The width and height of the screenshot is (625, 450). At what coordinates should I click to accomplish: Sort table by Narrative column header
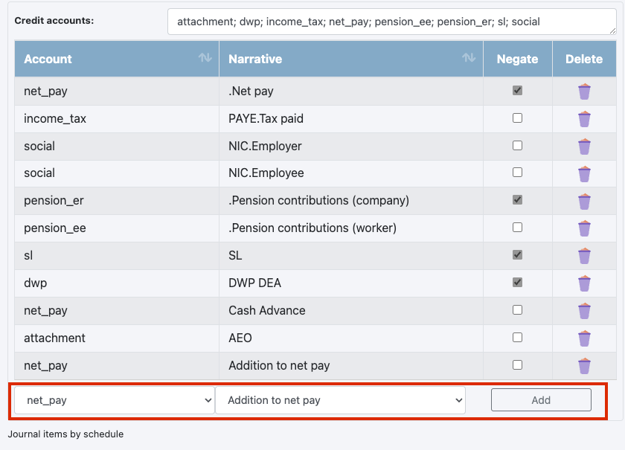[x=351, y=59]
